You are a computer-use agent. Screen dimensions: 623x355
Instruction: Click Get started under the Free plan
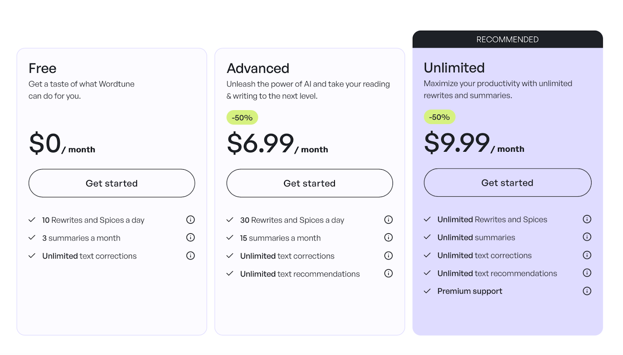point(112,183)
